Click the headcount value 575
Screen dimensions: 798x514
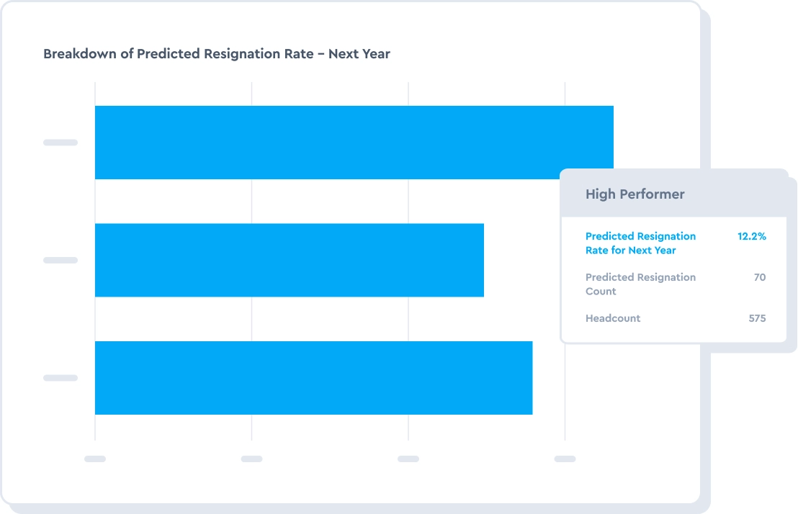(x=757, y=318)
